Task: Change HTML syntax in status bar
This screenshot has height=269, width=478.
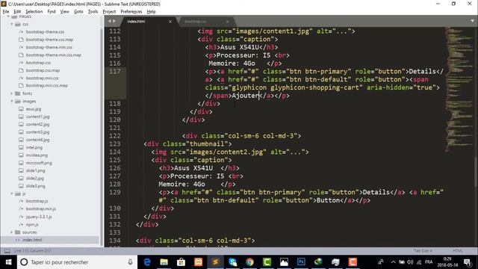Action: [458, 251]
